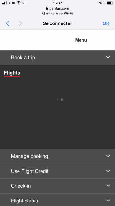Tap the blue OK button
The width and height of the screenshot is (115, 206).
coord(106,23)
